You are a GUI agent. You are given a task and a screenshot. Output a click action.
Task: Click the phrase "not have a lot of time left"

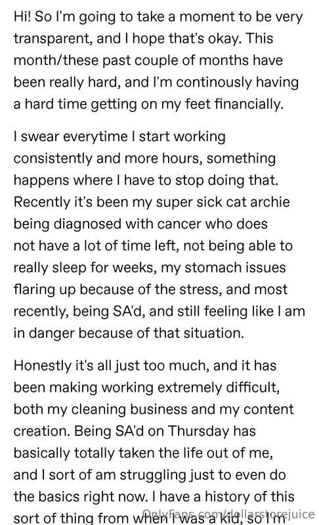[95, 245]
